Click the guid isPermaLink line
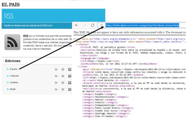This screenshot has height=118, width=186. coord(134,69)
